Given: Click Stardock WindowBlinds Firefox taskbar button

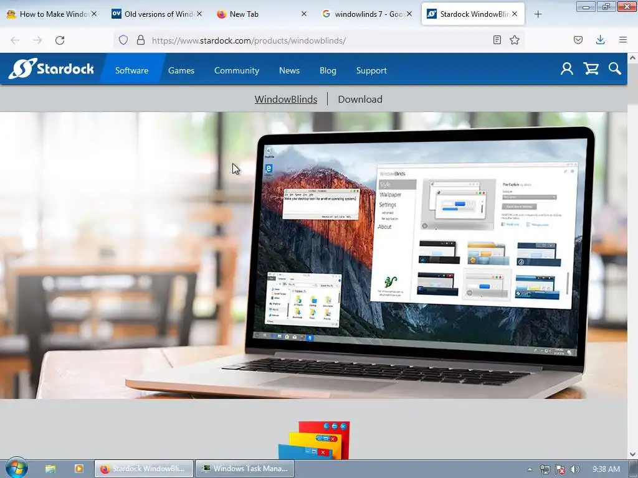Looking at the screenshot, I should coord(143,469).
